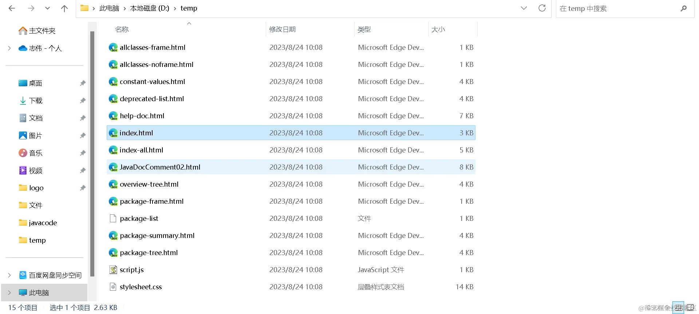Unpin 桌面 using its pin icon
The width and height of the screenshot is (699, 314).
point(83,83)
